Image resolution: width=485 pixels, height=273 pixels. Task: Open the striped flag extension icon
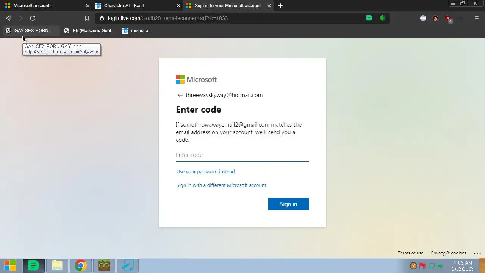[x=423, y=18]
